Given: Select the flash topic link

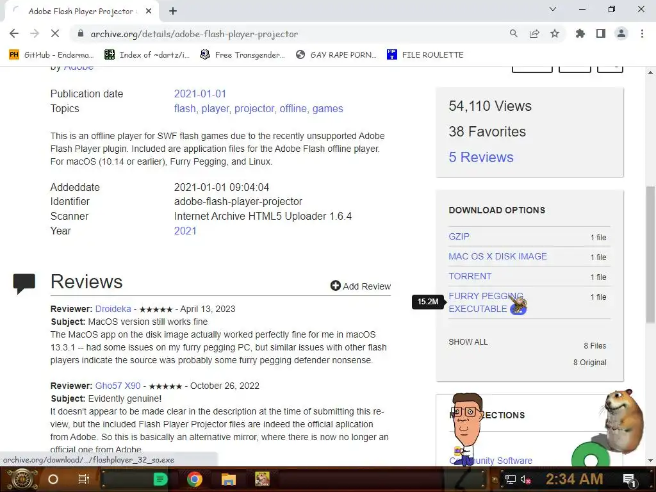Looking at the screenshot, I should point(185,109).
